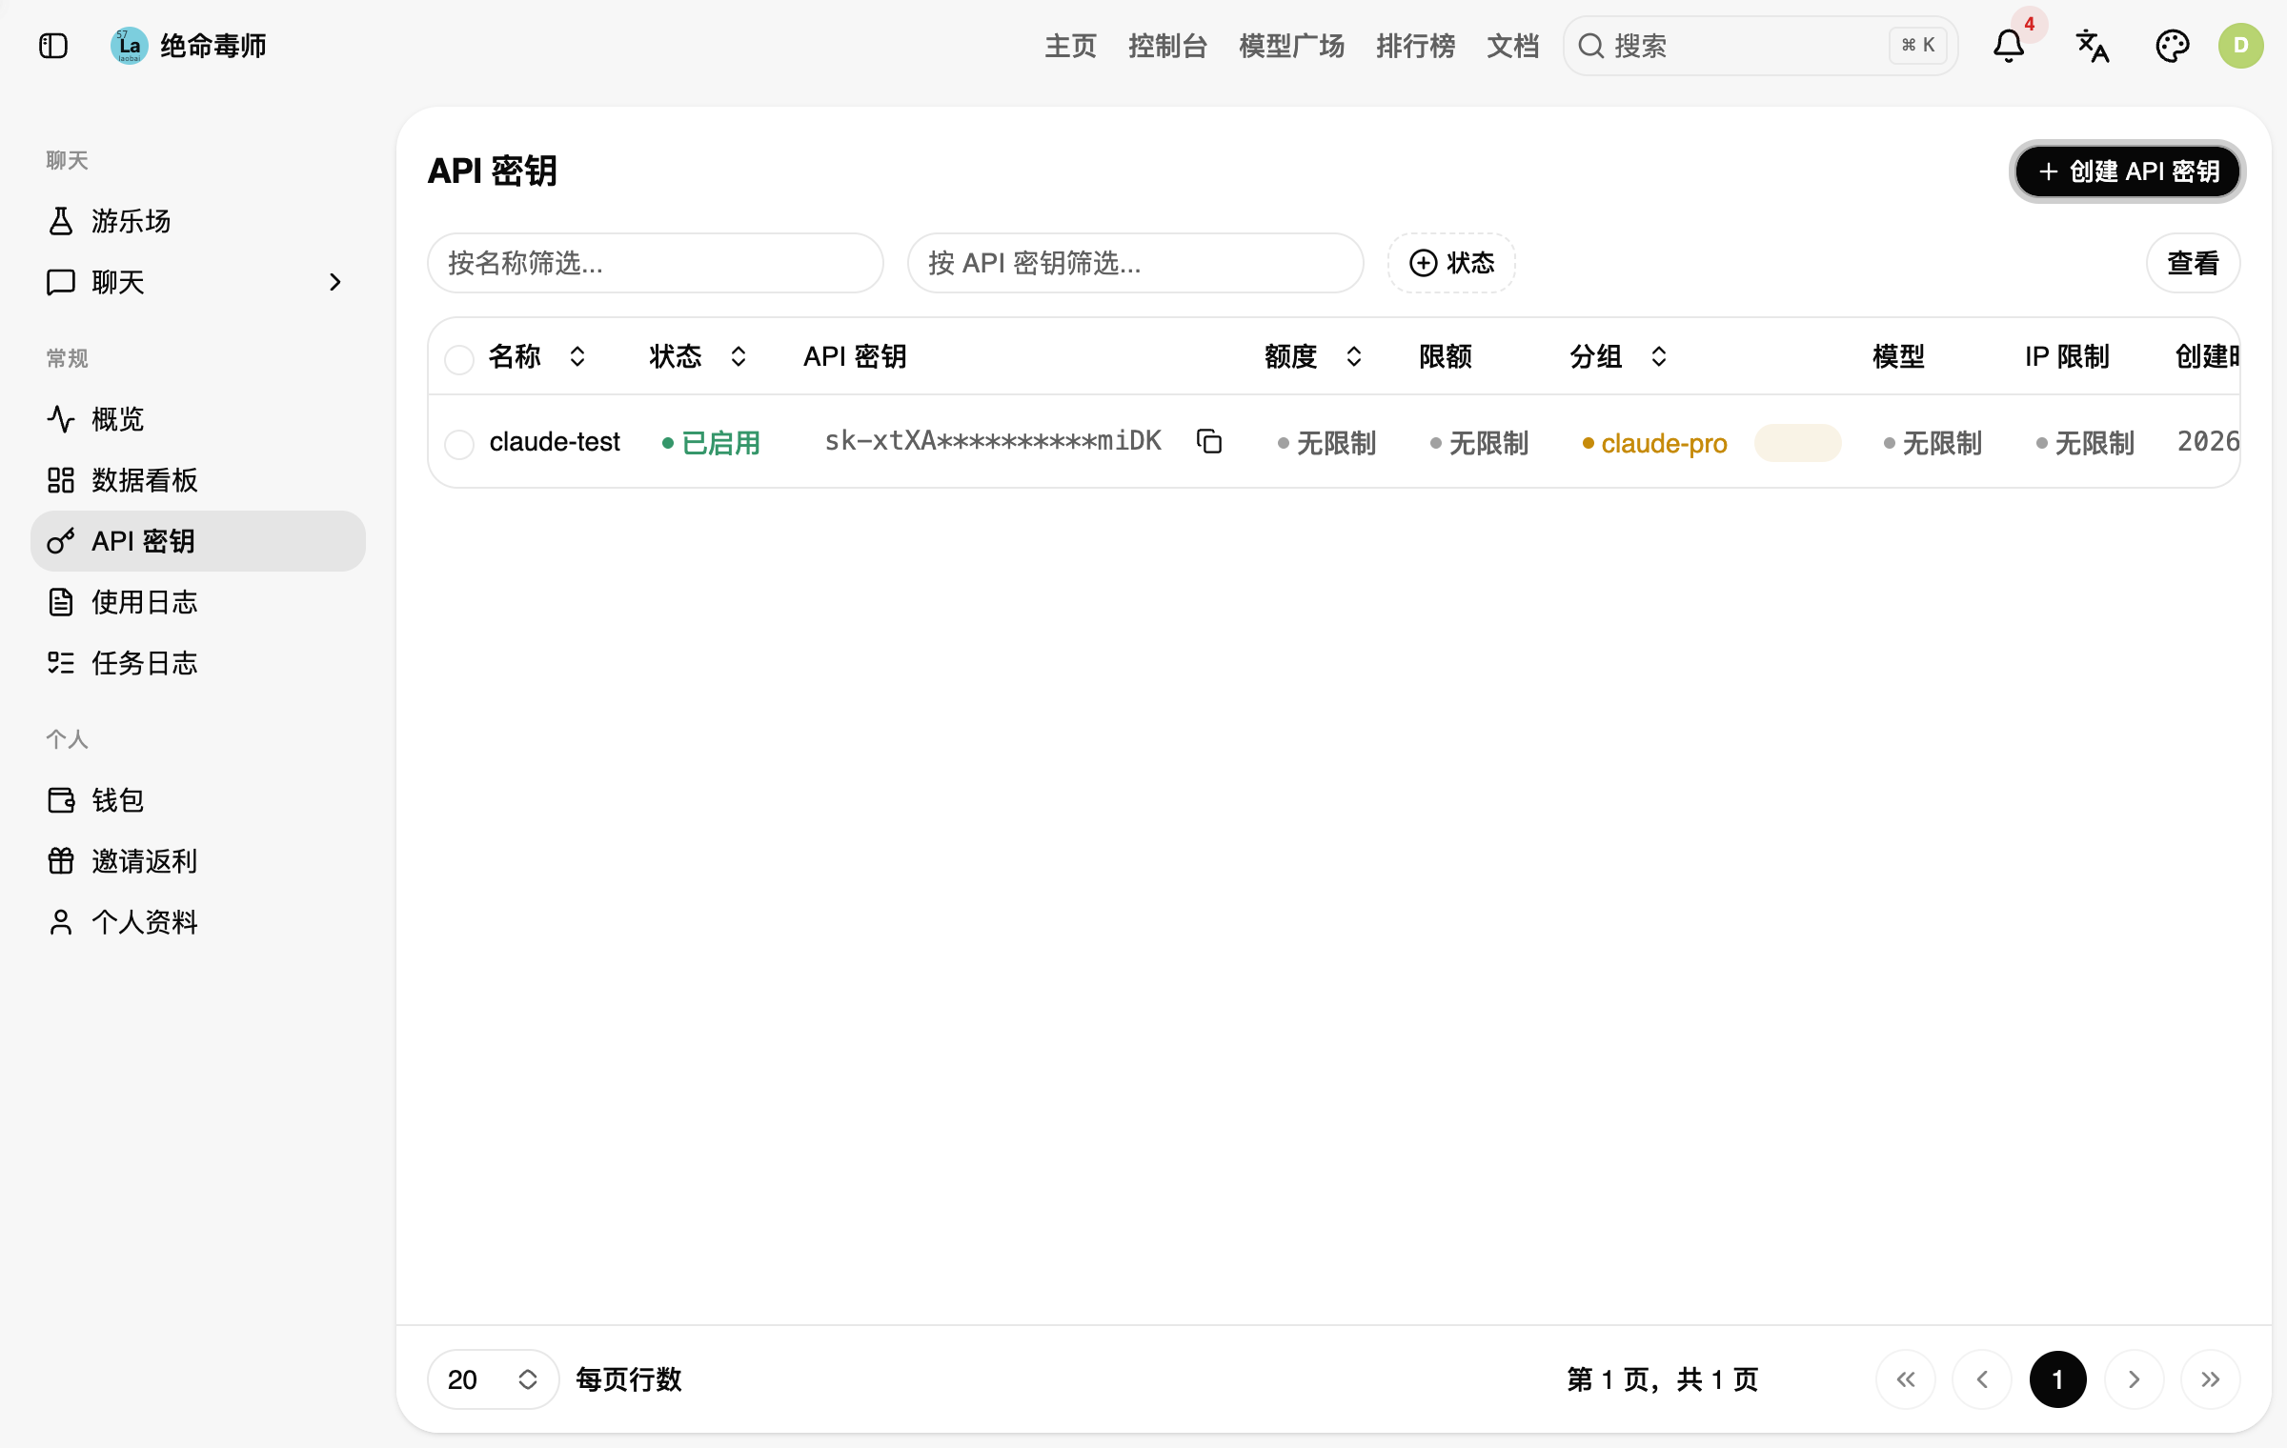The image size is (2287, 1448).
Task: Open 数据看板 dashboard in sidebar
Action: click(198, 480)
